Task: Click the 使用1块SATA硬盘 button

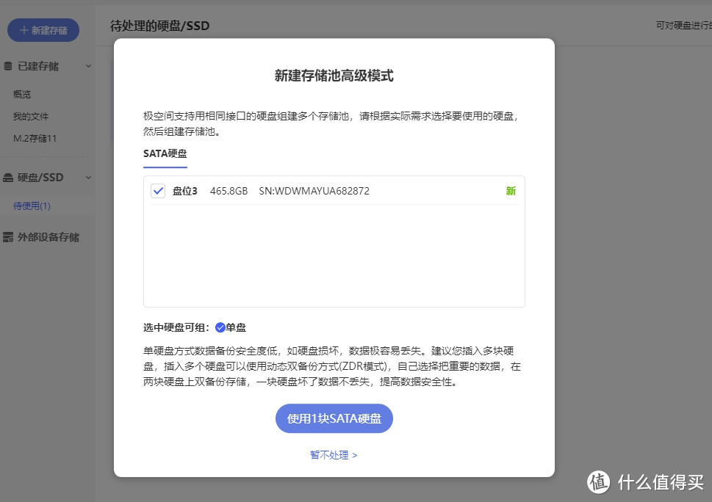Action: click(334, 418)
